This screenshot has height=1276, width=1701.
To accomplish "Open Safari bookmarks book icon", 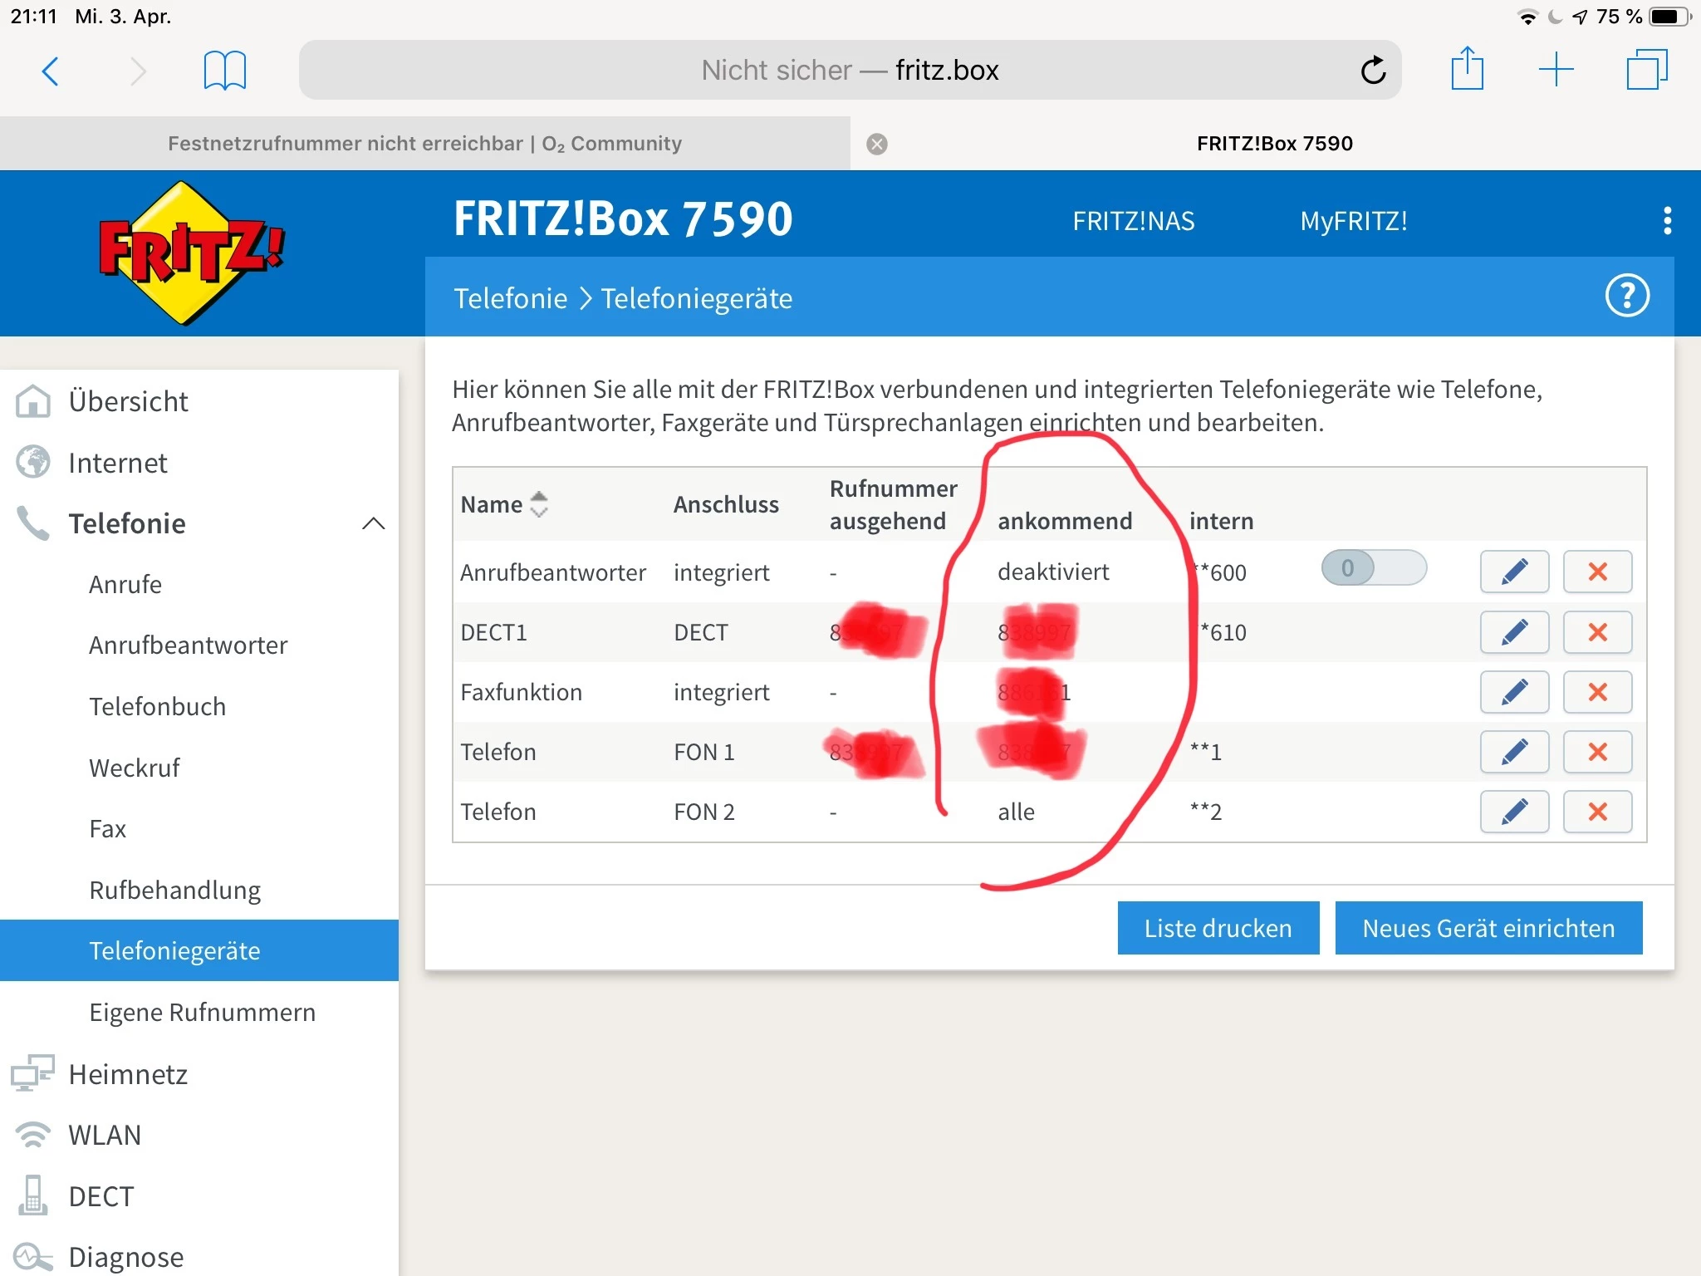I will [x=224, y=71].
